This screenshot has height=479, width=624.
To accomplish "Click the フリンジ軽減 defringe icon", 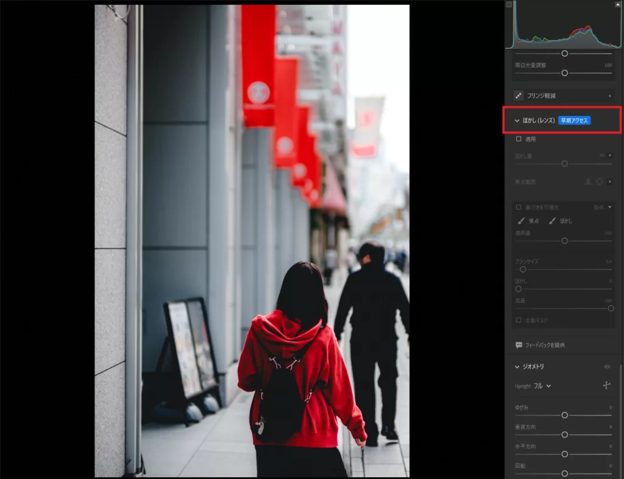I will coord(519,96).
